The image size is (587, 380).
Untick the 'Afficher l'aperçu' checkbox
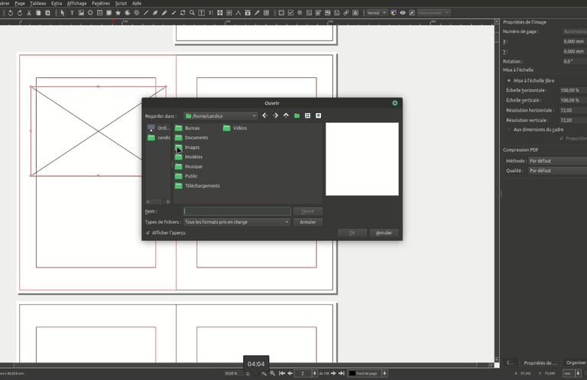(148, 232)
